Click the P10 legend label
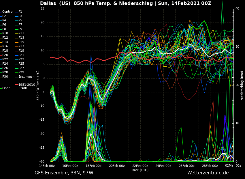245x179 pixels. point(5,33)
